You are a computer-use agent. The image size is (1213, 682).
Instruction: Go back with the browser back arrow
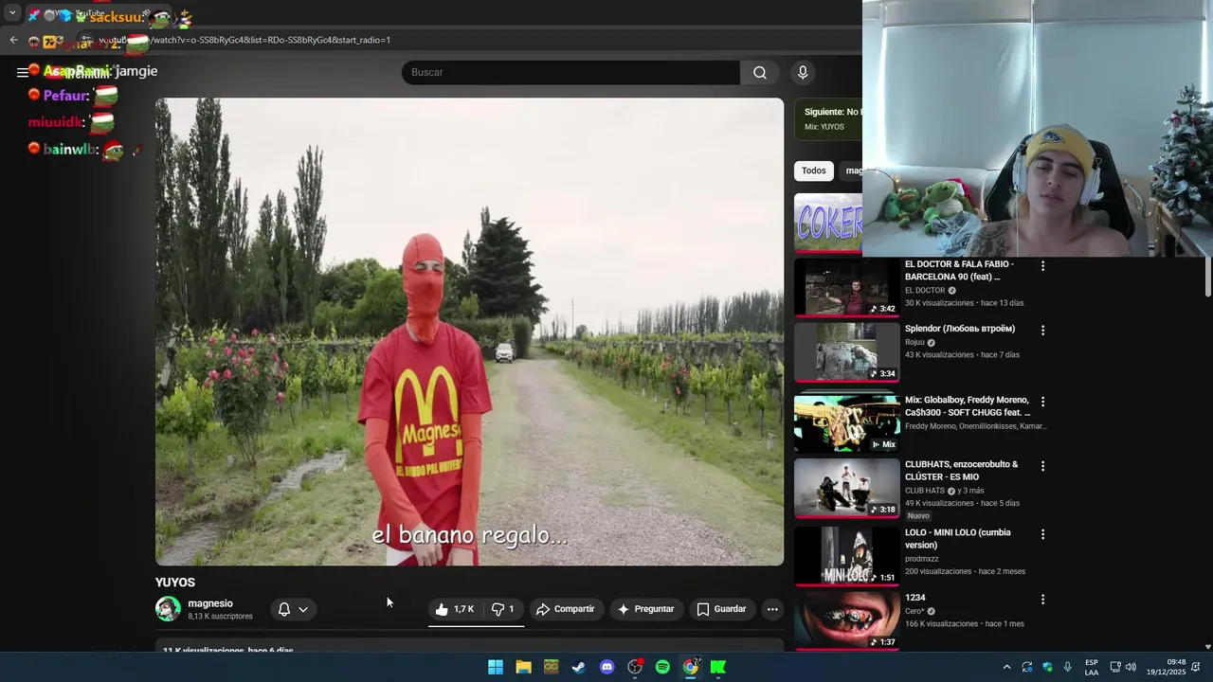coord(13,40)
